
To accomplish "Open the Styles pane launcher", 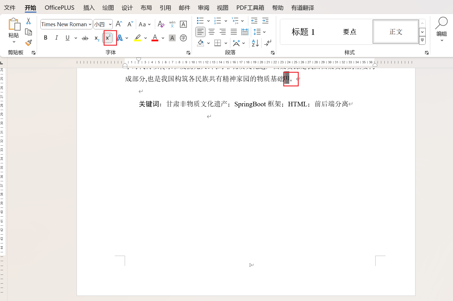I will 427,53.
